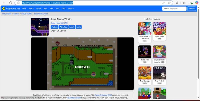
Task: Go to SNES ROMs breadcrumb link
Action: pos(26,14)
